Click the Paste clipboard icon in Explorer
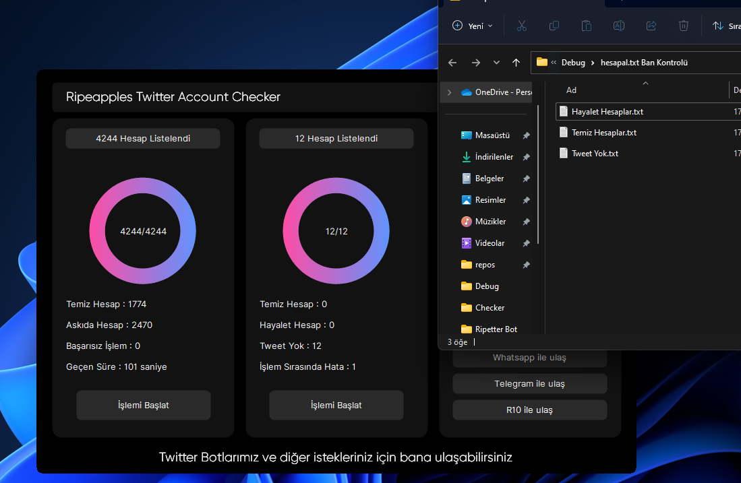The height and width of the screenshot is (483, 741). pyautogui.click(x=587, y=26)
